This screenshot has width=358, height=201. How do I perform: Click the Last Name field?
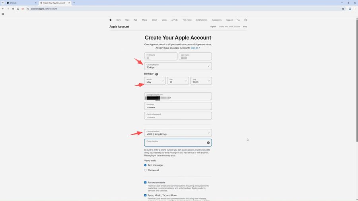click(x=195, y=56)
